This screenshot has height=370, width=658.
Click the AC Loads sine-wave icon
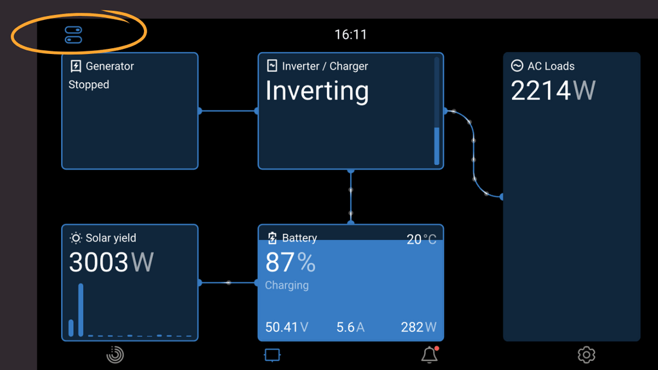[x=517, y=66]
